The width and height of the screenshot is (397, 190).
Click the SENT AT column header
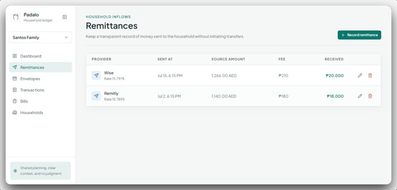click(165, 59)
